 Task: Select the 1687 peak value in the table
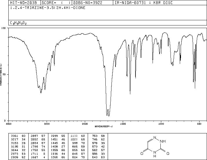point(34,157)
